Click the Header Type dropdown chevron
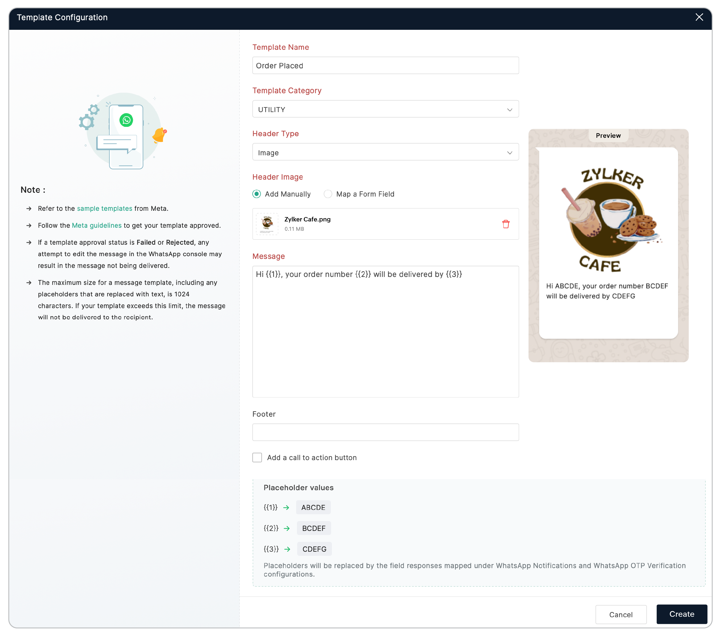Image resolution: width=721 pixels, height=637 pixels. 509,153
